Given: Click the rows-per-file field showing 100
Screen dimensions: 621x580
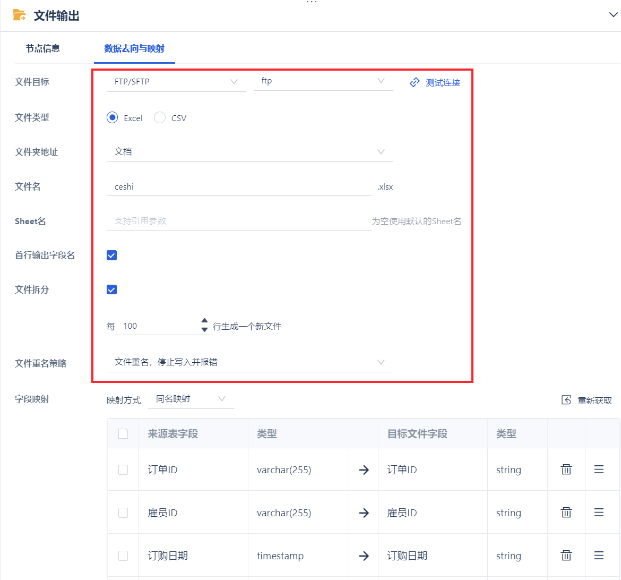Looking at the screenshot, I should click(158, 326).
